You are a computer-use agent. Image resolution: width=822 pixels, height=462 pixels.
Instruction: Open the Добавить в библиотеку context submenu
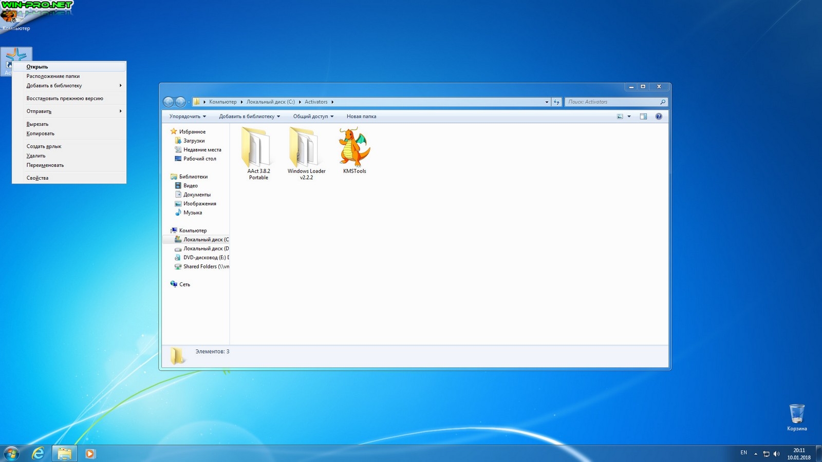click(69, 86)
